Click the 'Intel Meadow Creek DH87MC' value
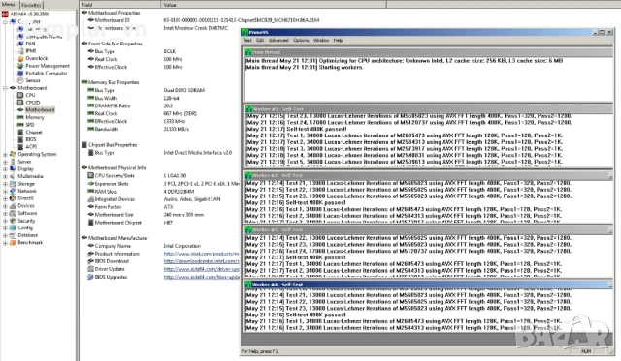 tap(196, 28)
